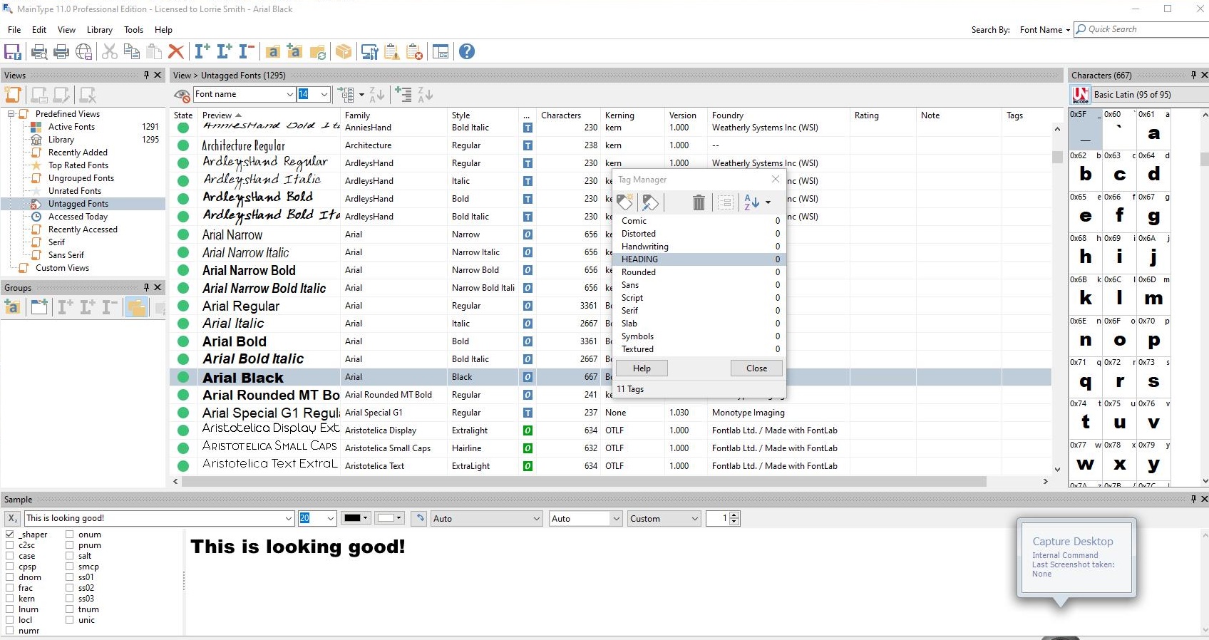Click the clipboard with warning icon
This screenshot has width=1209, height=640.
click(x=392, y=51)
